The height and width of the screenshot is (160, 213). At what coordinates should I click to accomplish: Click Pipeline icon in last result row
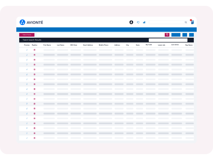34,138
